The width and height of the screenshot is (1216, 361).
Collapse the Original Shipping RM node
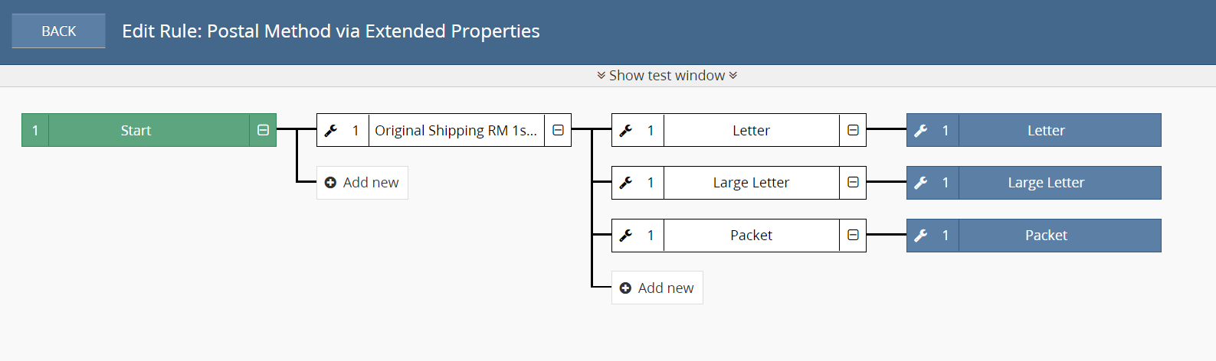pyautogui.click(x=558, y=130)
